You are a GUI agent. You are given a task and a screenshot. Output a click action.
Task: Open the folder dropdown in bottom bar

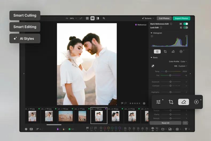pos(164,129)
